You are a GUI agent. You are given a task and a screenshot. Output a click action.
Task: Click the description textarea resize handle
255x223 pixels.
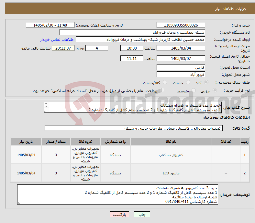[x=45, y=111]
